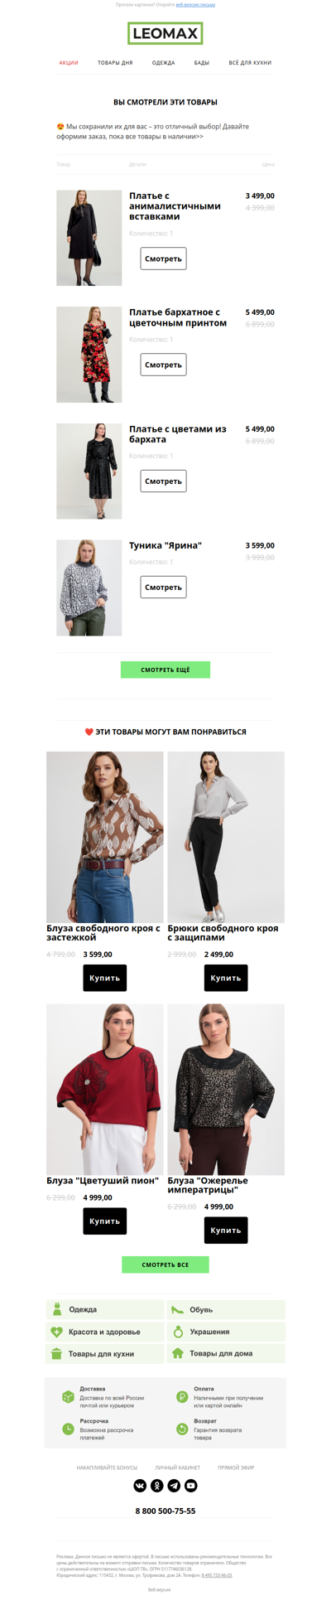331x1610 pixels.
Task: Click the shoe icon beside Обувь
Action: [177, 1309]
